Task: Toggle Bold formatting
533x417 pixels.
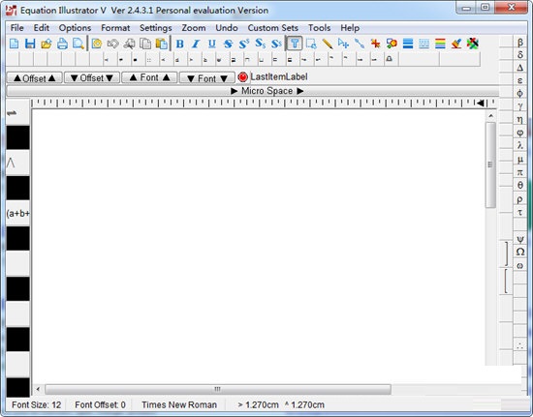Action: (x=180, y=44)
